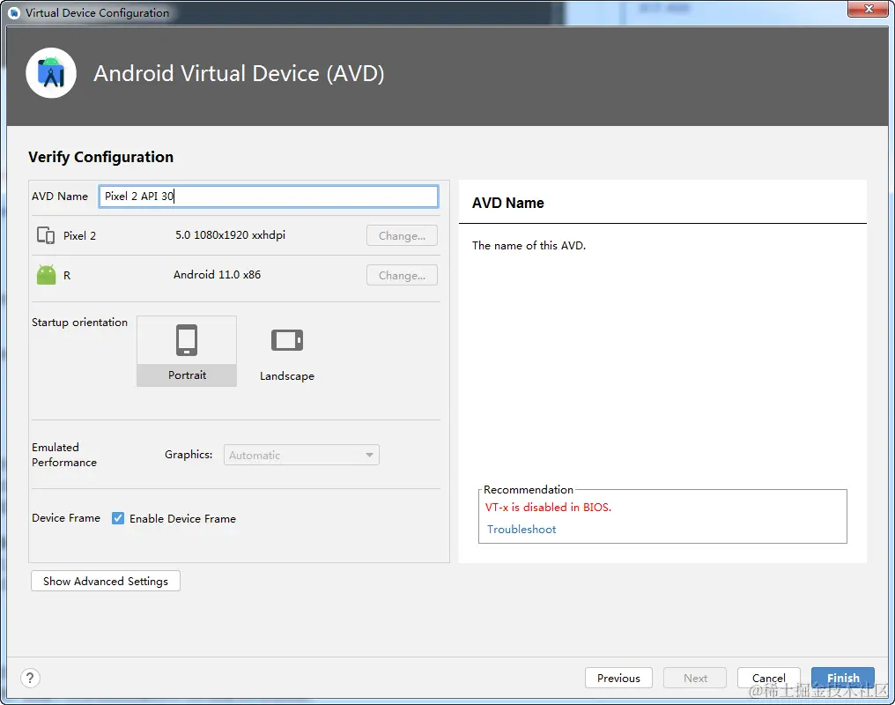Open Show Advanced Settings

106,581
